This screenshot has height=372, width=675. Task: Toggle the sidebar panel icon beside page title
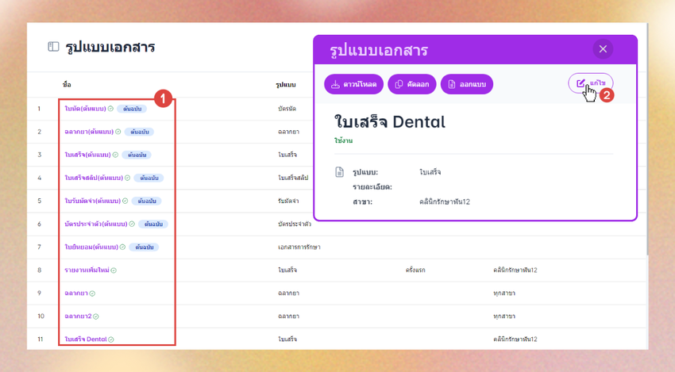[53, 47]
